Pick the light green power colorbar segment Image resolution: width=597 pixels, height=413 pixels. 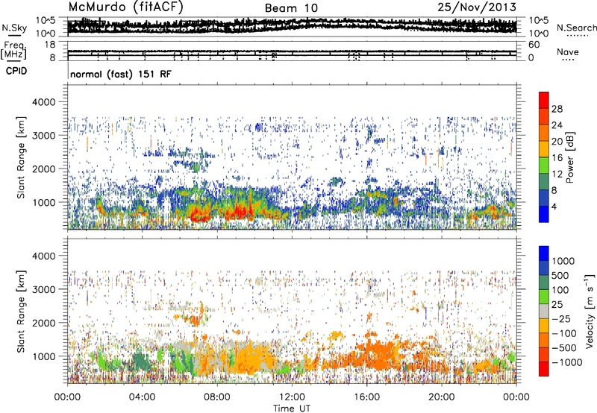[x=544, y=165]
